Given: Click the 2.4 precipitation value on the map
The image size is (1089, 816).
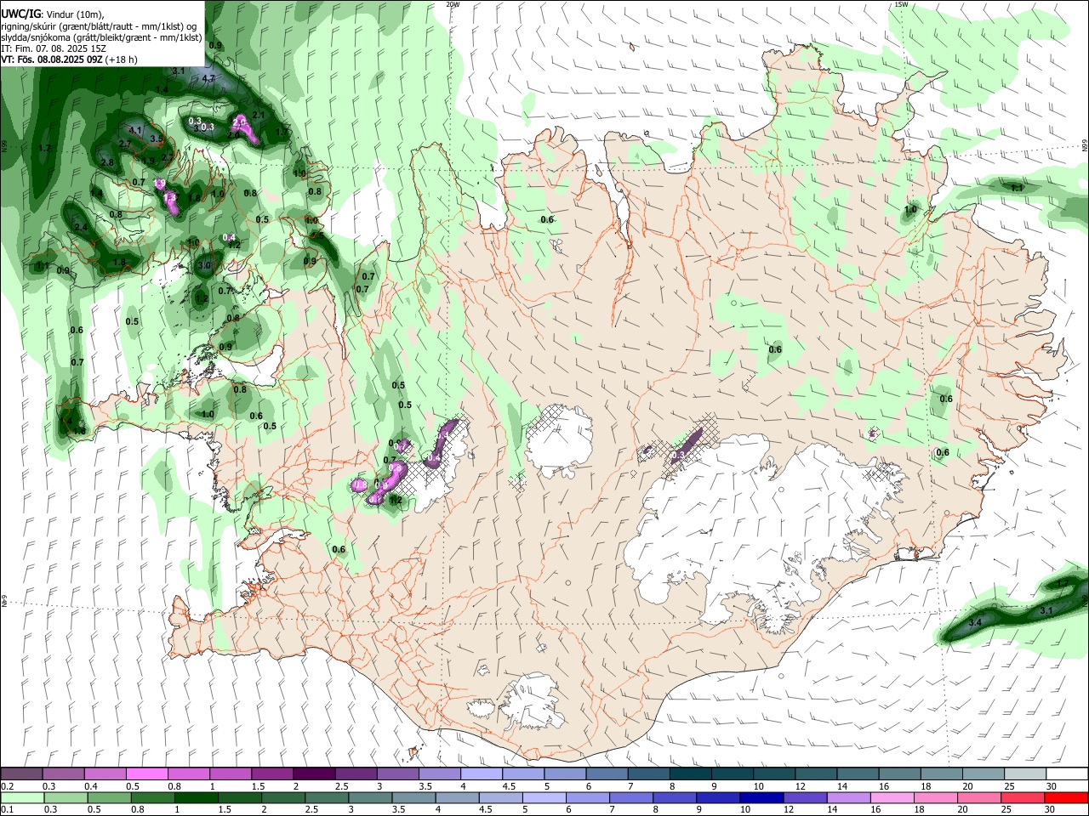Looking at the screenshot, I should pos(81,228).
